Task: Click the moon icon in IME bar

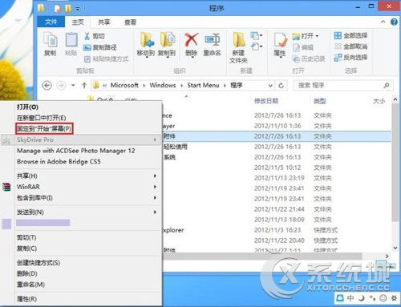Action: point(362,298)
